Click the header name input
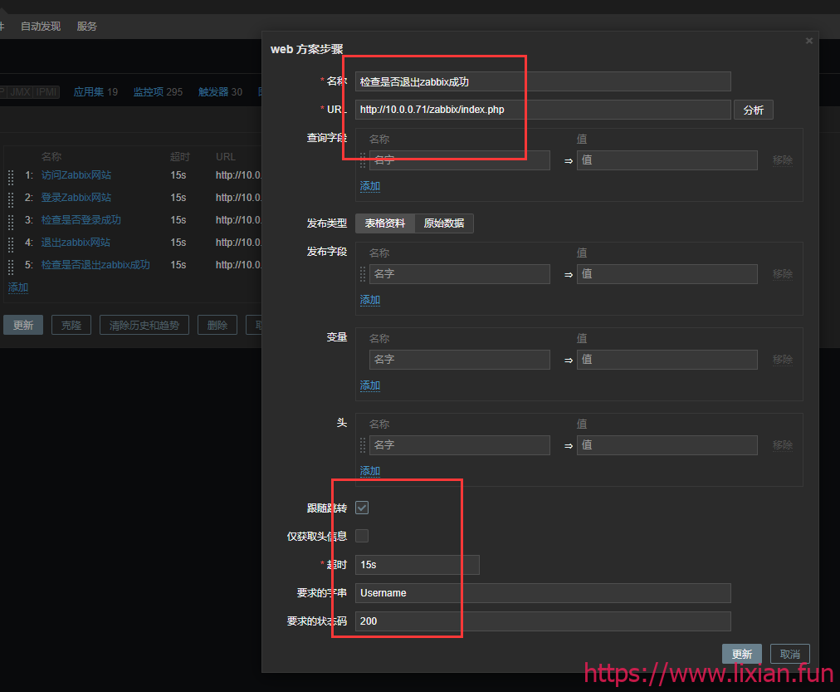Viewport: 840px width, 692px height. 460,445
